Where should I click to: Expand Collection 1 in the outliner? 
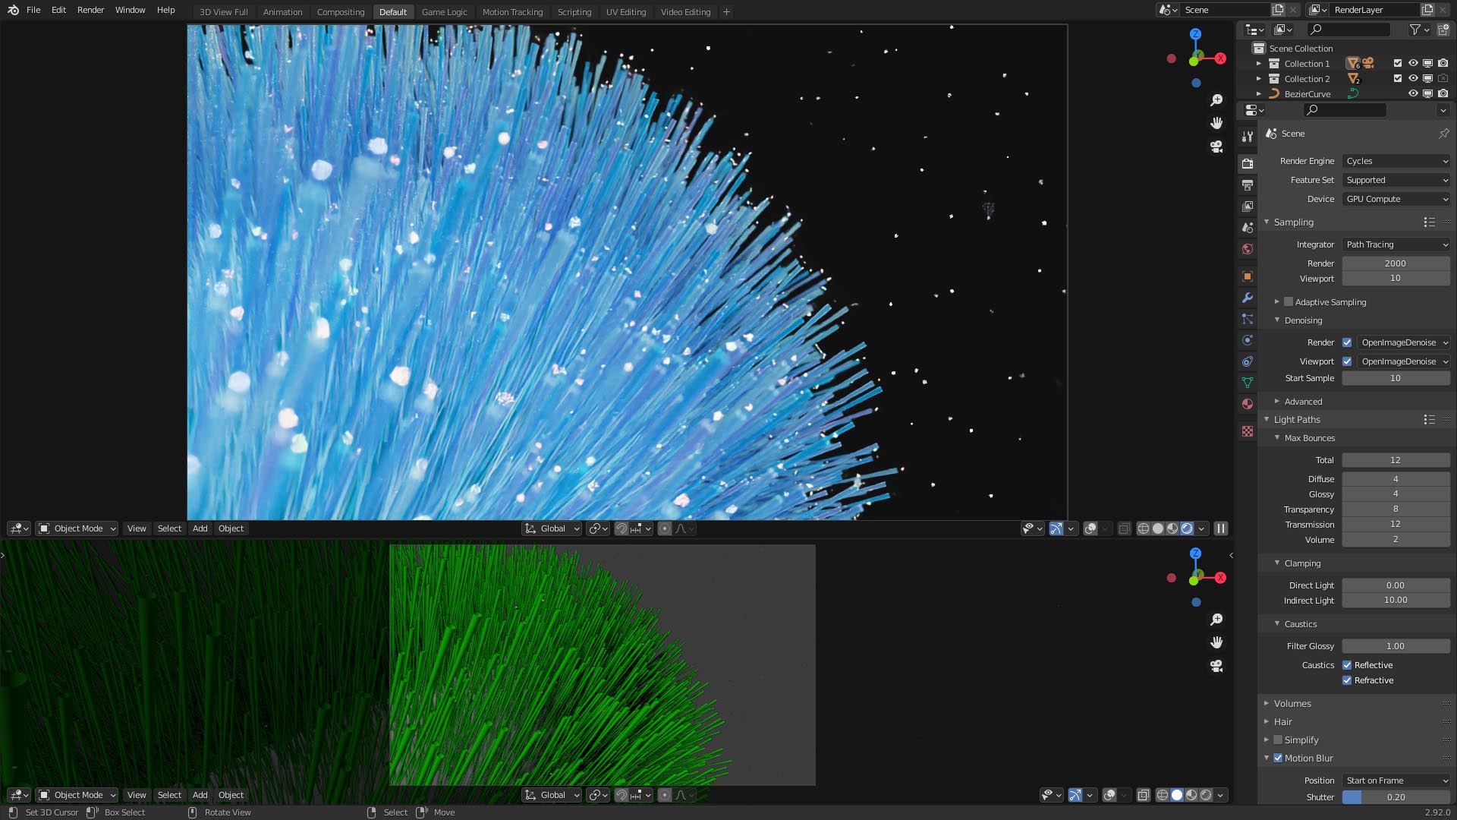tap(1259, 64)
